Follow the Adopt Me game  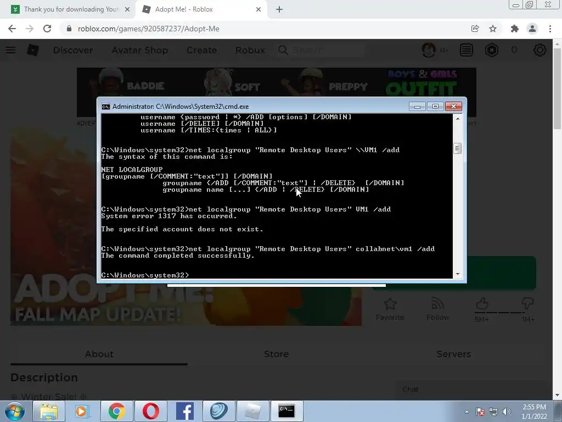pyautogui.click(x=437, y=309)
